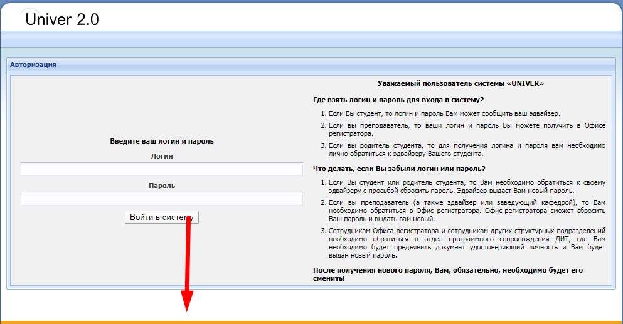
Task: Click the Логин input field
Action: pos(161,169)
